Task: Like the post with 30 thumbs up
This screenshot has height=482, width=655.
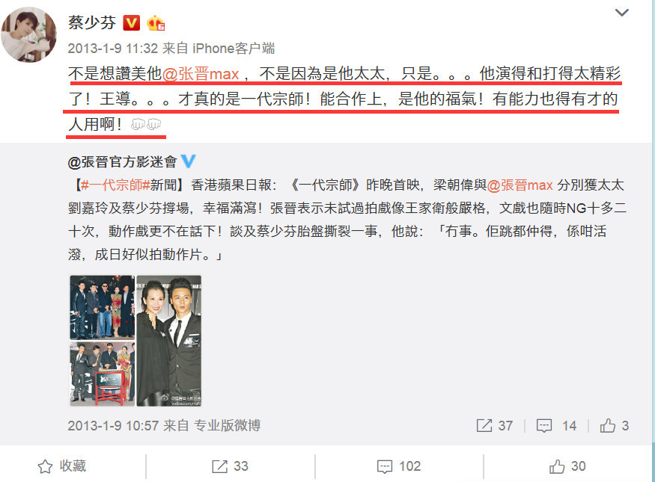Action: tap(567, 466)
